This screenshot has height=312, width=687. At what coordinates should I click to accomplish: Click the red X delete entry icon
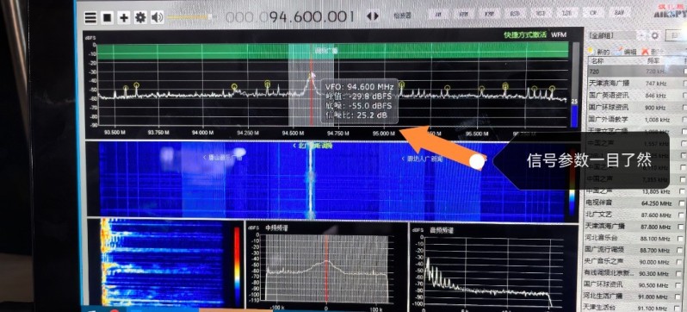(x=646, y=52)
